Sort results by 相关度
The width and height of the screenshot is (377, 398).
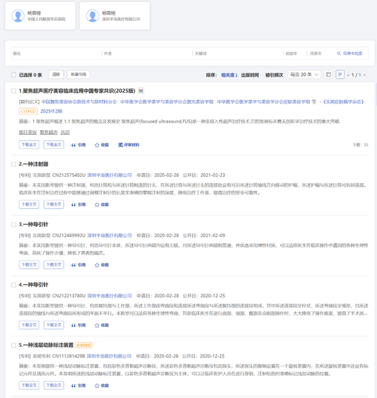pyautogui.click(x=229, y=75)
